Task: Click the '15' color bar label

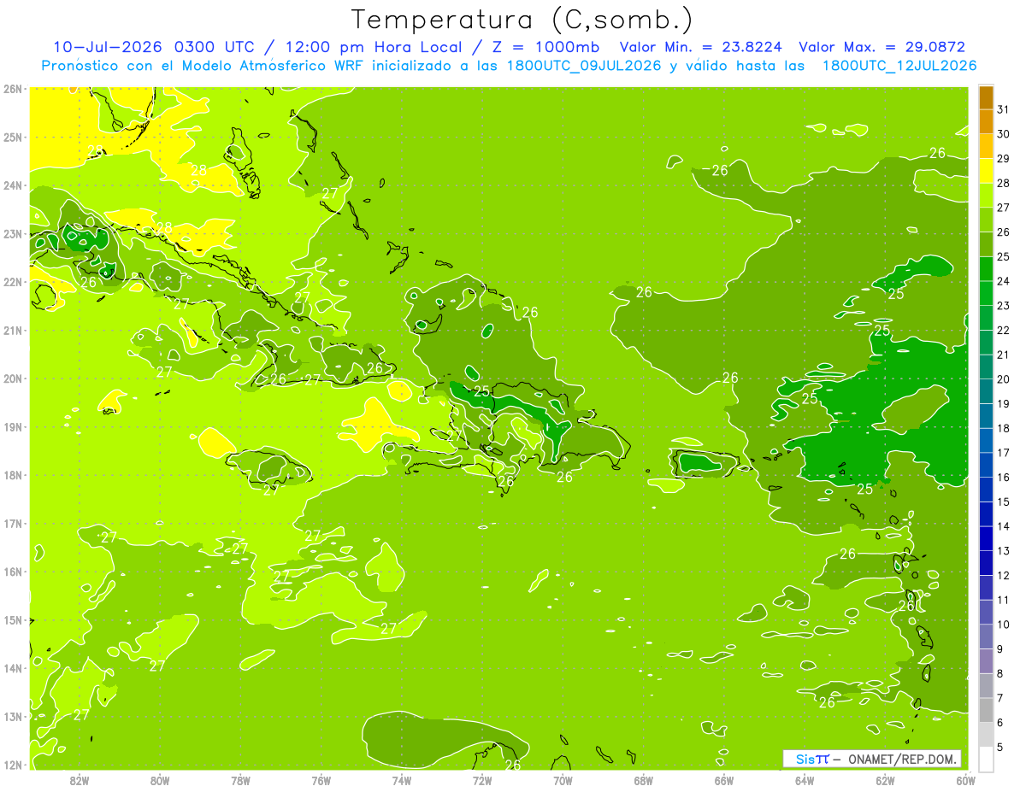Action: [1004, 502]
